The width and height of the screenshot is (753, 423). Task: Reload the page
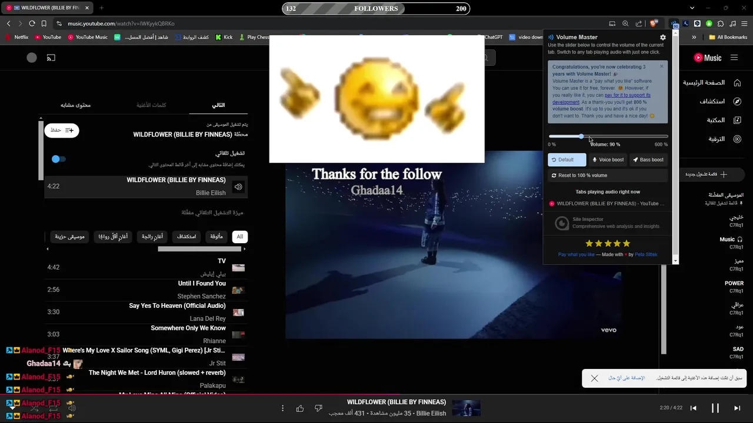click(32, 23)
